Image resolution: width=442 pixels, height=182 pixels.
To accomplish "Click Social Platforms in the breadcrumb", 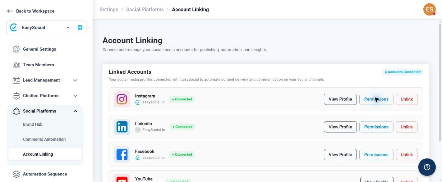I will click(x=145, y=10).
